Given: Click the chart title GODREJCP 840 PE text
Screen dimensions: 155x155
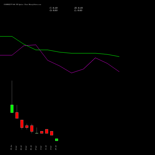Looking at the screenshot, I should tap(22, 5).
